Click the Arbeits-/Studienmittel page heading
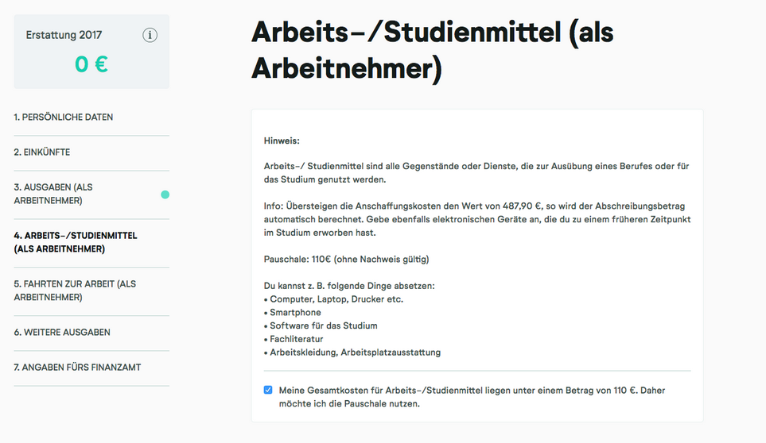The width and height of the screenshot is (766, 443). [x=433, y=50]
